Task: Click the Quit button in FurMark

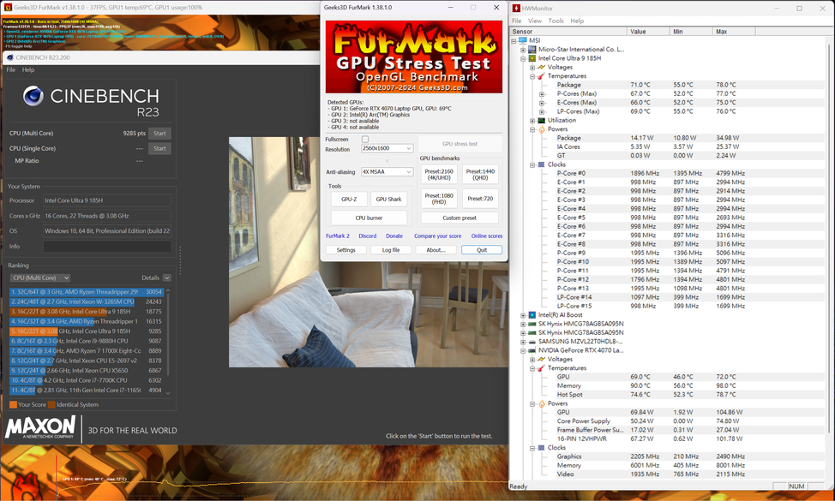Action: pos(482,250)
